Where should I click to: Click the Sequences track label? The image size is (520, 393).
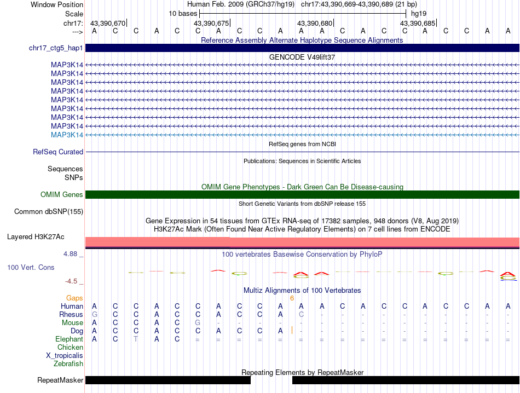(x=65, y=169)
